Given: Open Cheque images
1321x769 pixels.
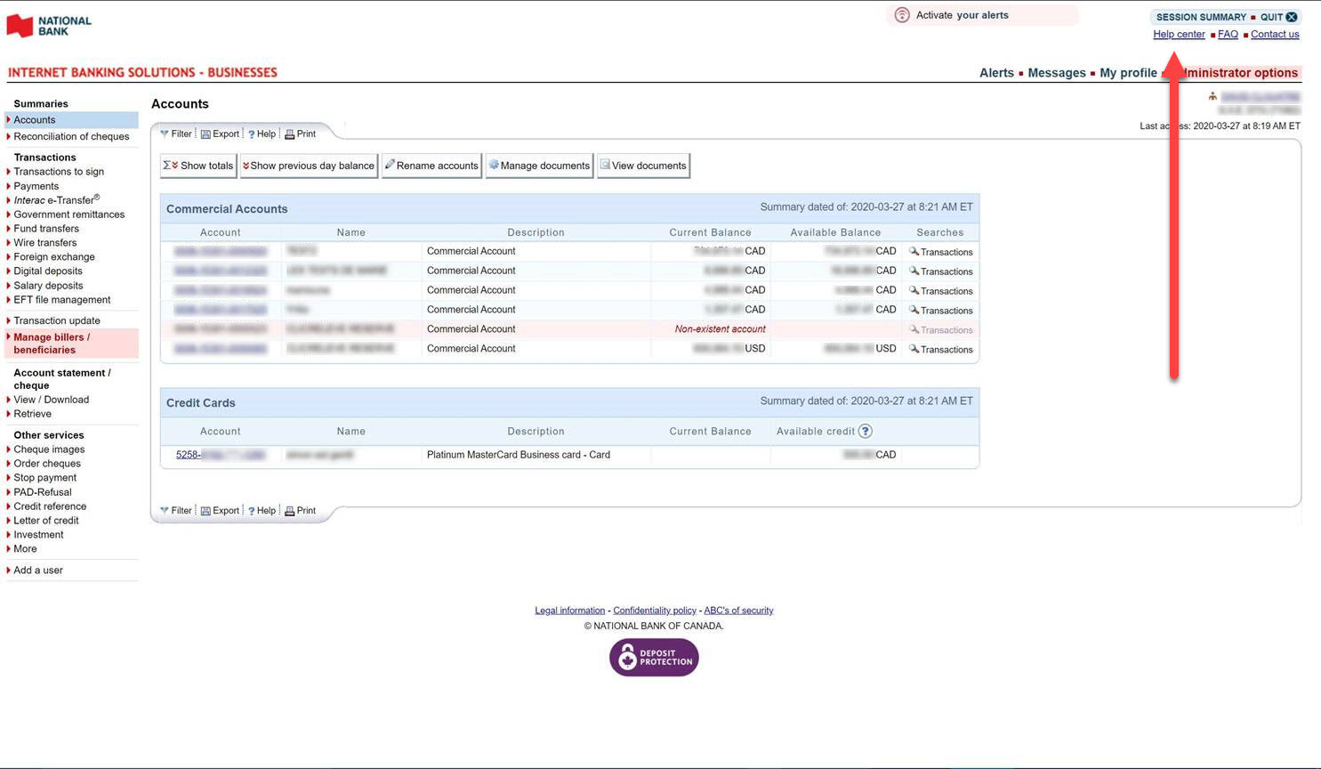Looking at the screenshot, I should 49,449.
